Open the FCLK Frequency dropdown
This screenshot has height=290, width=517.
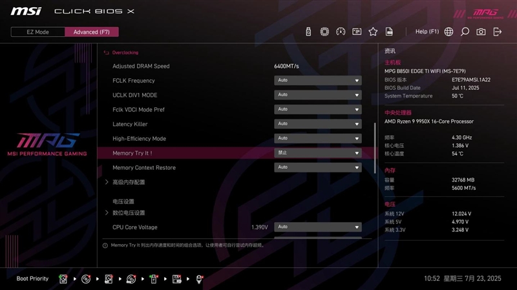coord(318,80)
